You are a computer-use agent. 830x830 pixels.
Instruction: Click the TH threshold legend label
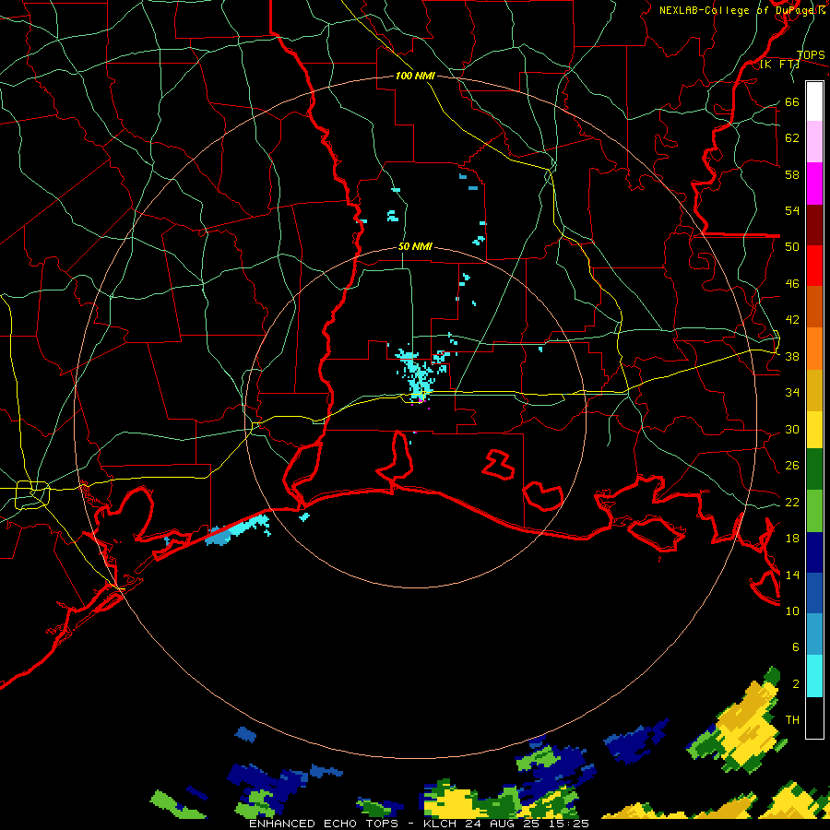pos(792,720)
